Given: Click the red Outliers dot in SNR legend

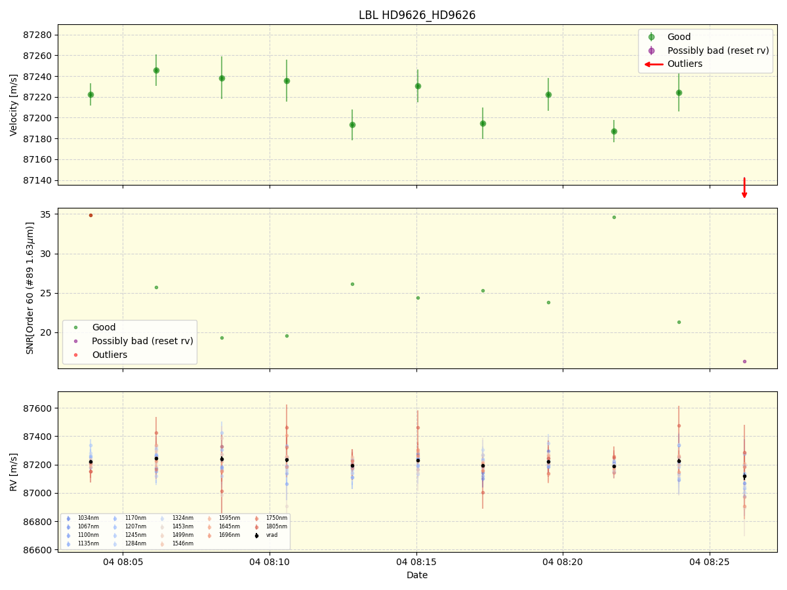Looking at the screenshot, I should tap(75, 355).
